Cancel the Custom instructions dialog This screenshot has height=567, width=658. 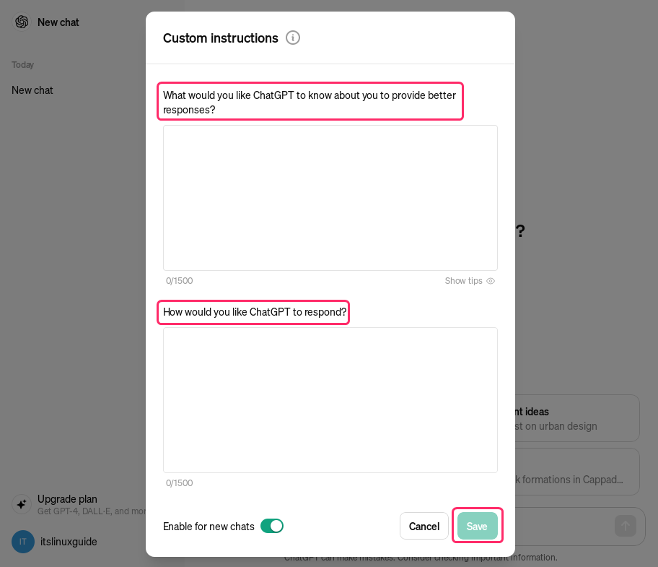(x=424, y=526)
